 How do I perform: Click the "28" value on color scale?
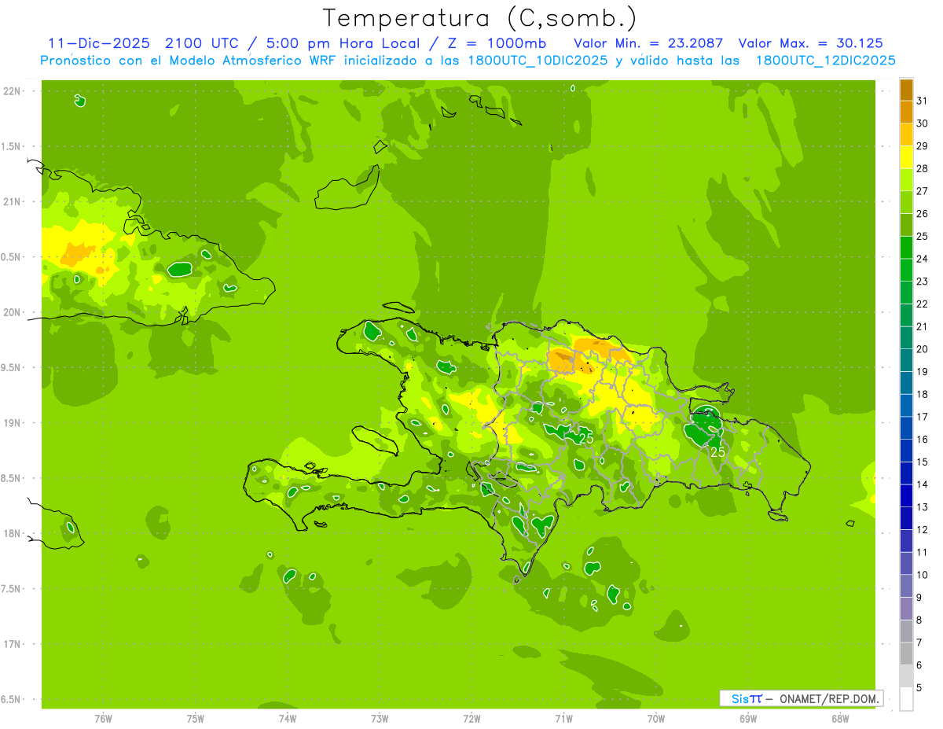click(923, 169)
